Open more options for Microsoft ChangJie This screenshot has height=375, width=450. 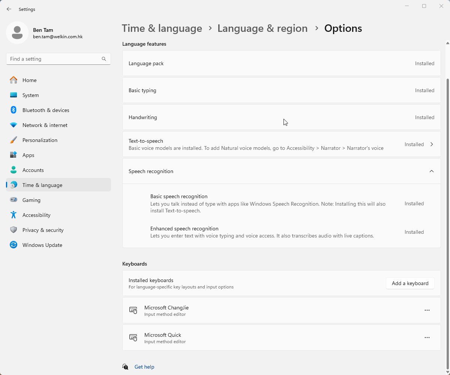coord(427,310)
